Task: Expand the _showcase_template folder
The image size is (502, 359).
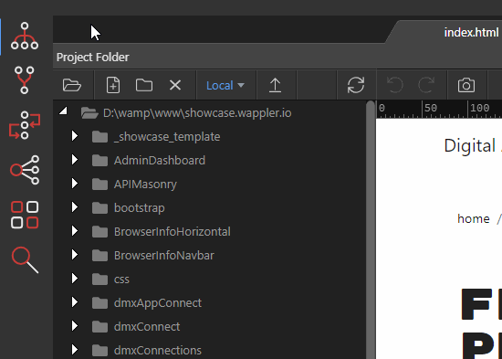Action: pyautogui.click(x=75, y=136)
